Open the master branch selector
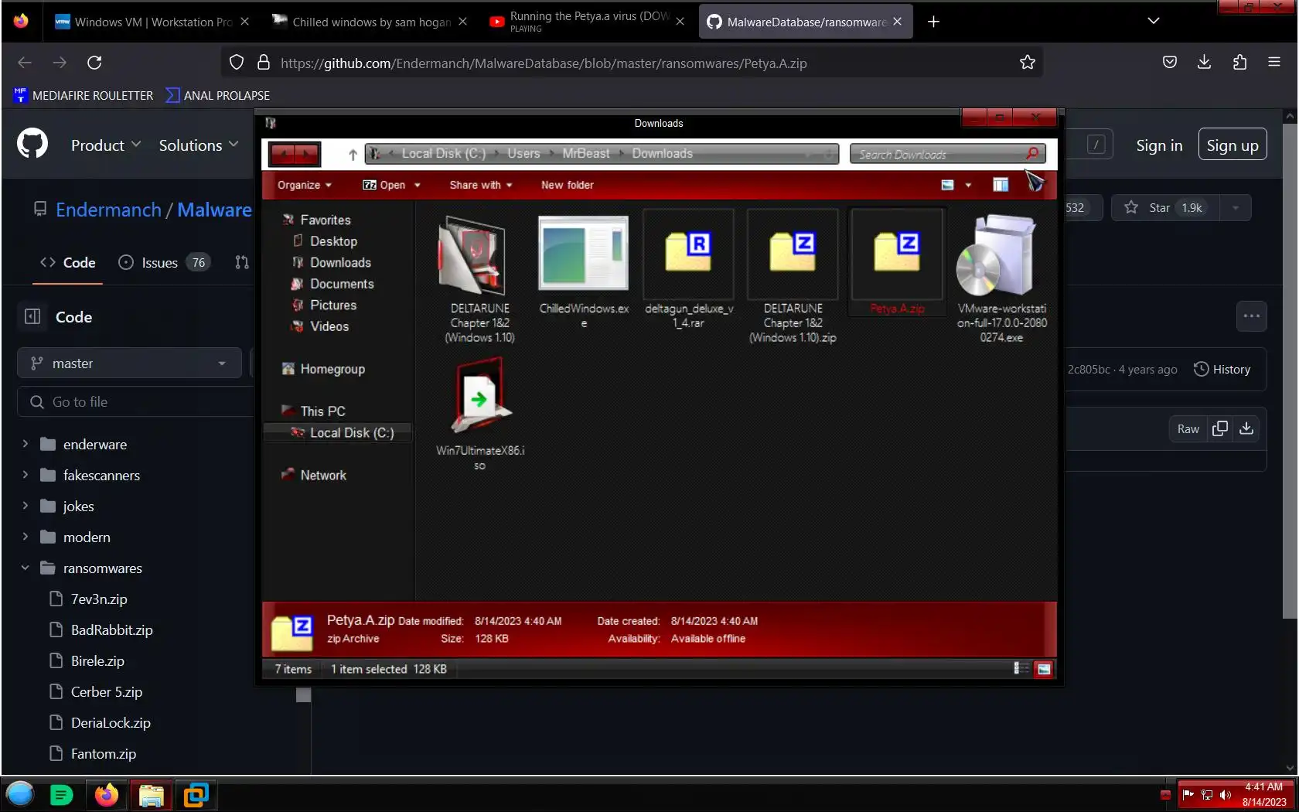The height and width of the screenshot is (812, 1299). tap(129, 363)
